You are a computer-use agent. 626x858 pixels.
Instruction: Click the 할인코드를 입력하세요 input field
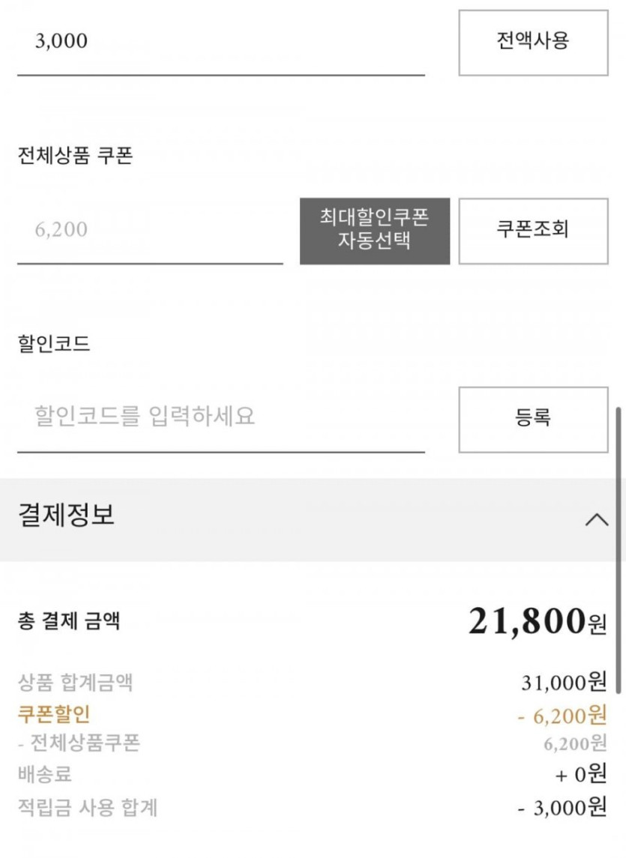pos(220,417)
